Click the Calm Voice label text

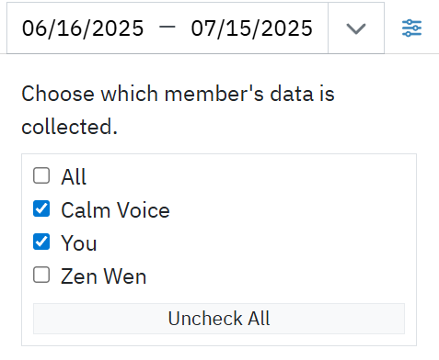[x=115, y=210]
